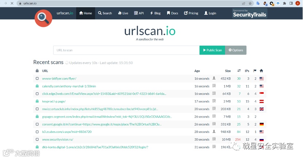Open scan click.edge2web.com EmailView
Screen dimensions: 303x159
pyautogui.click(x=104, y=94)
